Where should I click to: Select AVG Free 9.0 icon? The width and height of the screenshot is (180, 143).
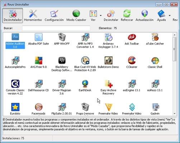click(38, 63)
